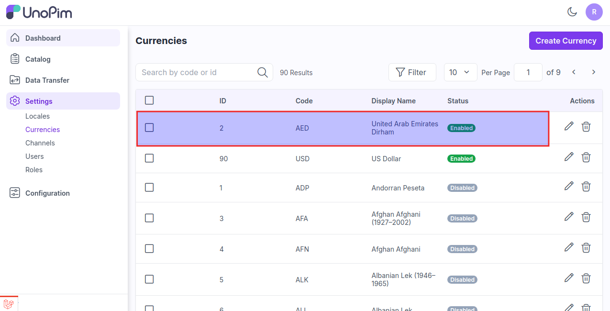Go to next page with right chevron
610x311 pixels.
point(593,72)
